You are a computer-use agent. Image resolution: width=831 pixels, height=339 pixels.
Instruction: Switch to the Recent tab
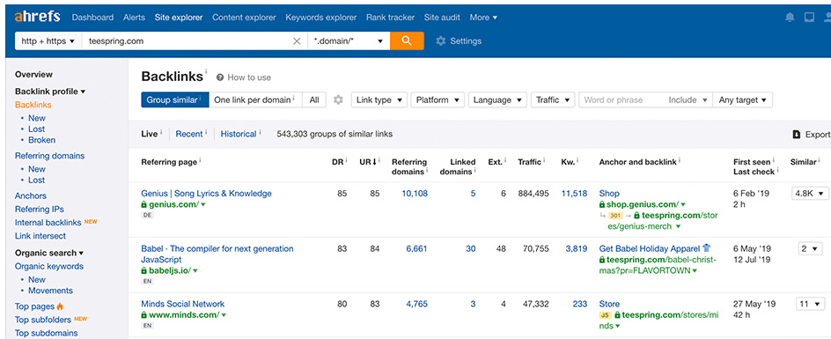click(189, 134)
